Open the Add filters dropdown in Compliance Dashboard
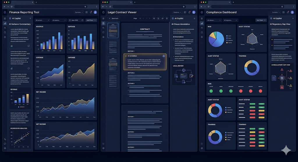298x162 pixels. pos(261,20)
